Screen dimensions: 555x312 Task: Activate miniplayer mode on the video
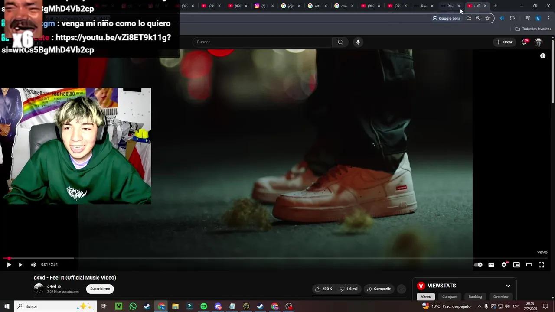pos(516,264)
